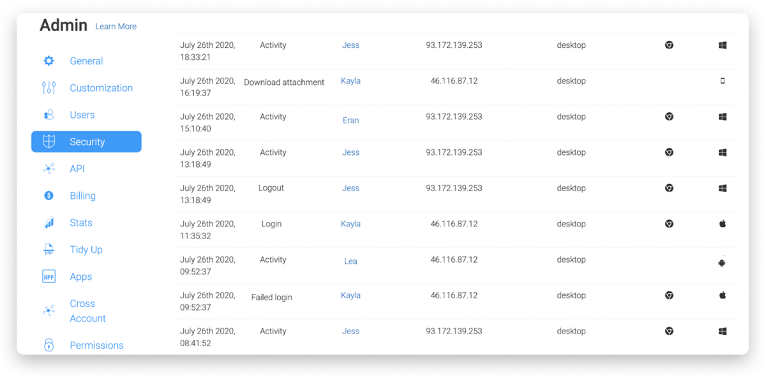
Task: Click the Users people icon
Action: pyautogui.click(x=49, y=115)
